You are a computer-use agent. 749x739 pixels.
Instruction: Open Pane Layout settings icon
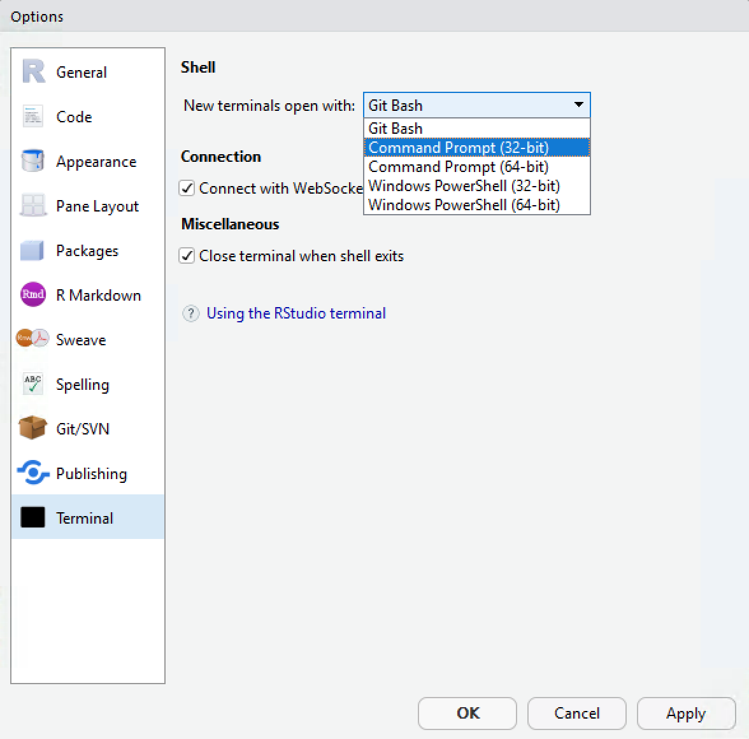[32, 206]
